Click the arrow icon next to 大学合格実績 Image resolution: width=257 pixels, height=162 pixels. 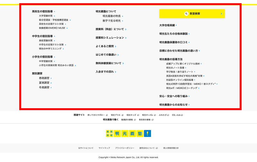[176, 25]
